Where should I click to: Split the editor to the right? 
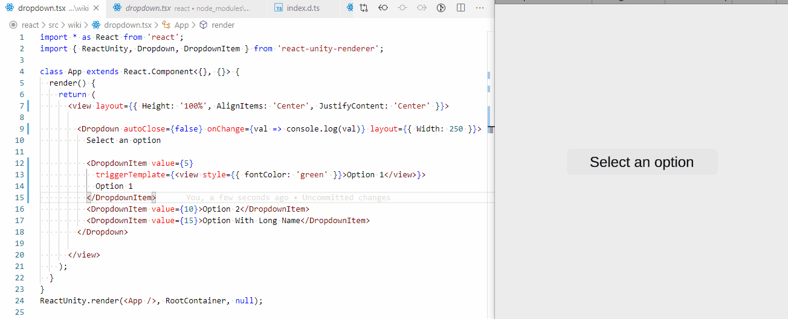[460, 8]
